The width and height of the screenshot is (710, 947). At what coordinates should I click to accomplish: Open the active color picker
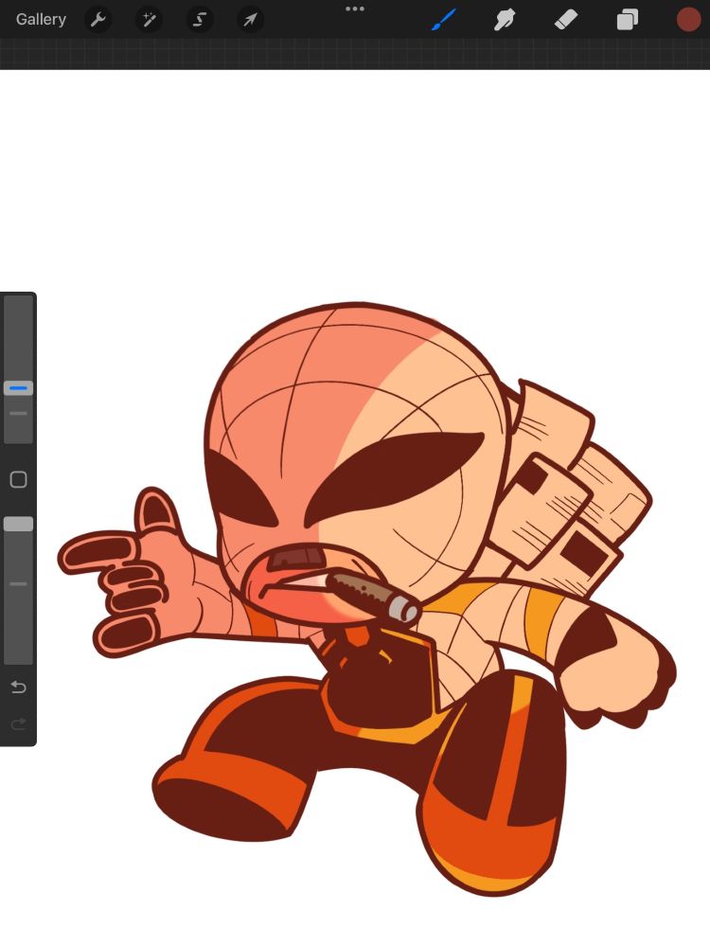(x=688, y=19)
